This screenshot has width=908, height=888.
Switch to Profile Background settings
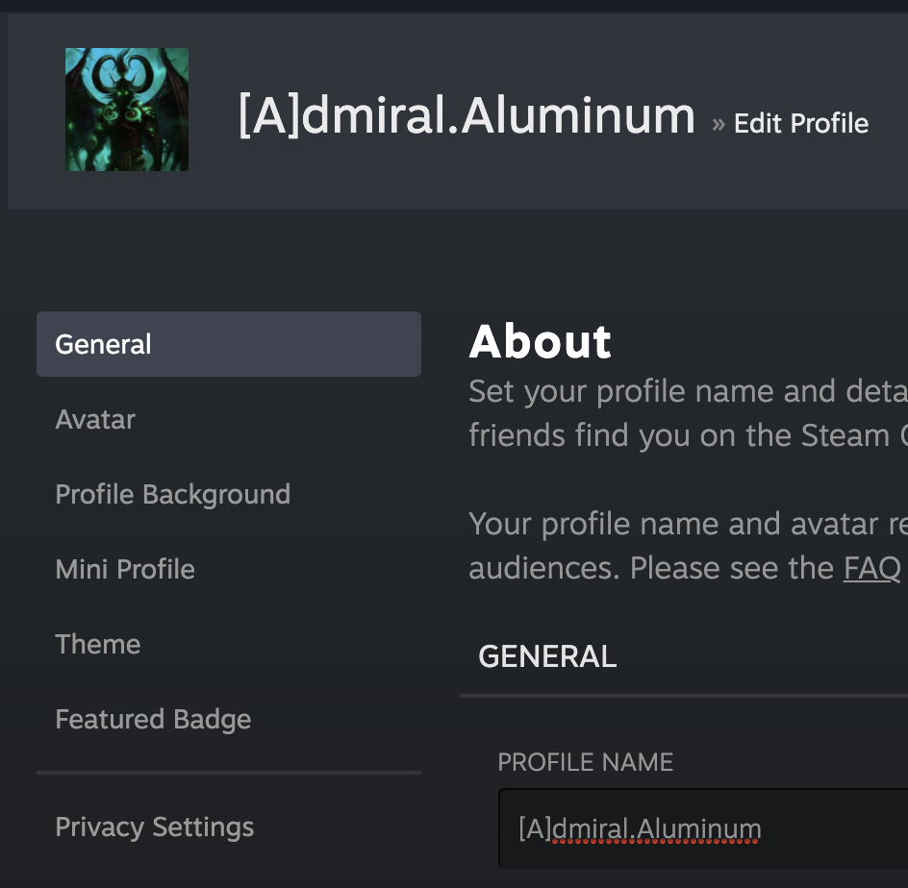pyautogui.click(x=173, y=494)
